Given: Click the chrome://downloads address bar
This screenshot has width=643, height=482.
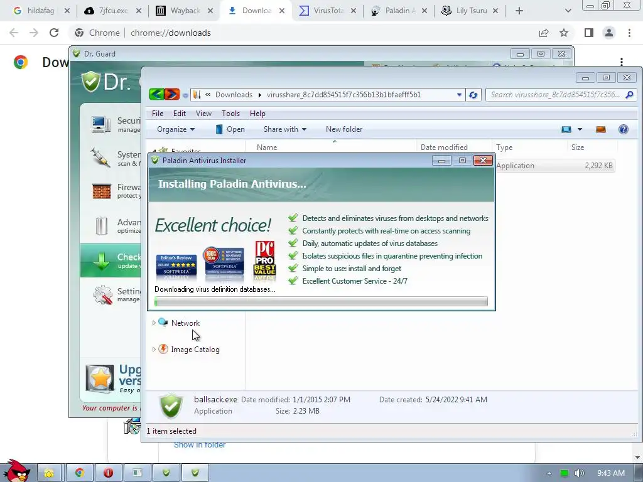Looking at the screenshot, I should tap(303, 33).
